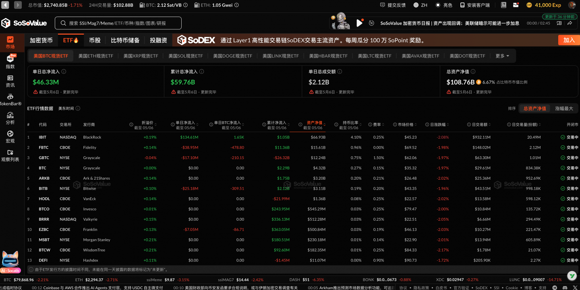Click the info icon next to 单日总净流入
Viewport: 580px width, 290px height.
coord(64,72)
